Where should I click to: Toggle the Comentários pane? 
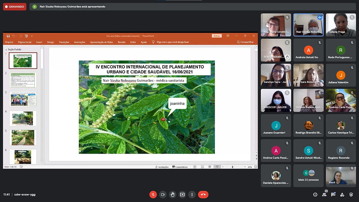click(180, 167)
